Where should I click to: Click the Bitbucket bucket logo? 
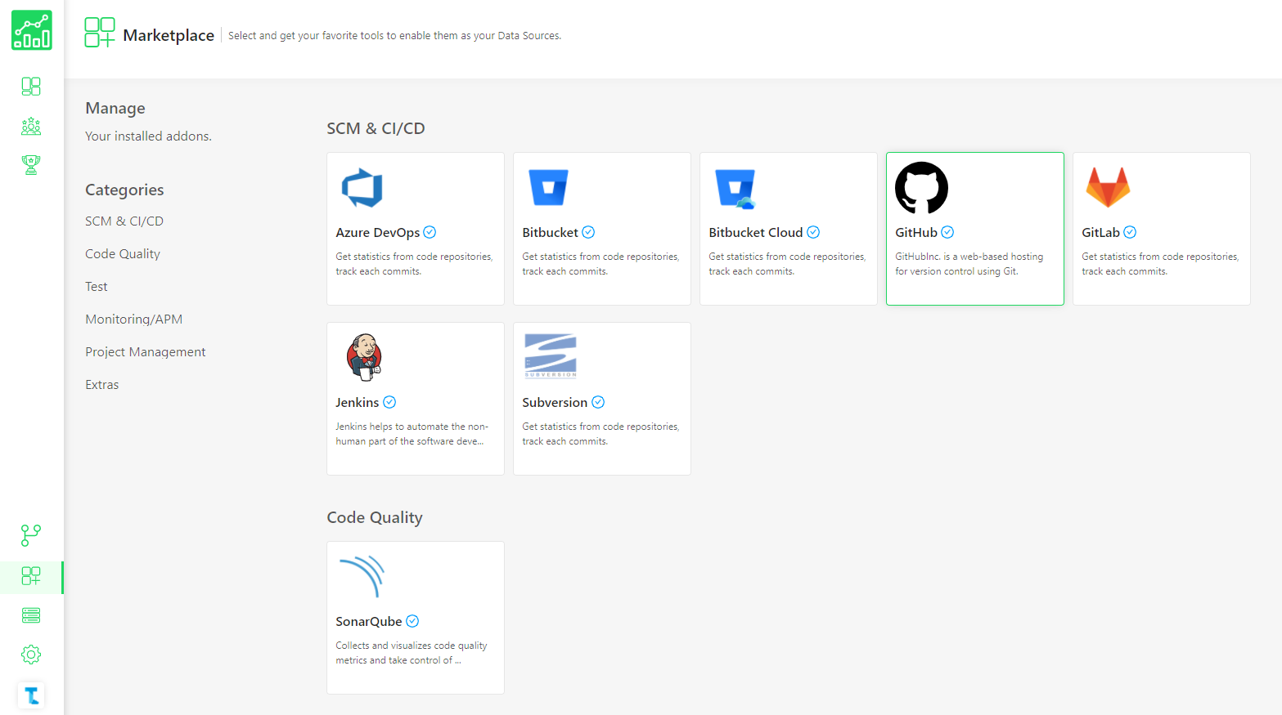click(x=548, y=187)
